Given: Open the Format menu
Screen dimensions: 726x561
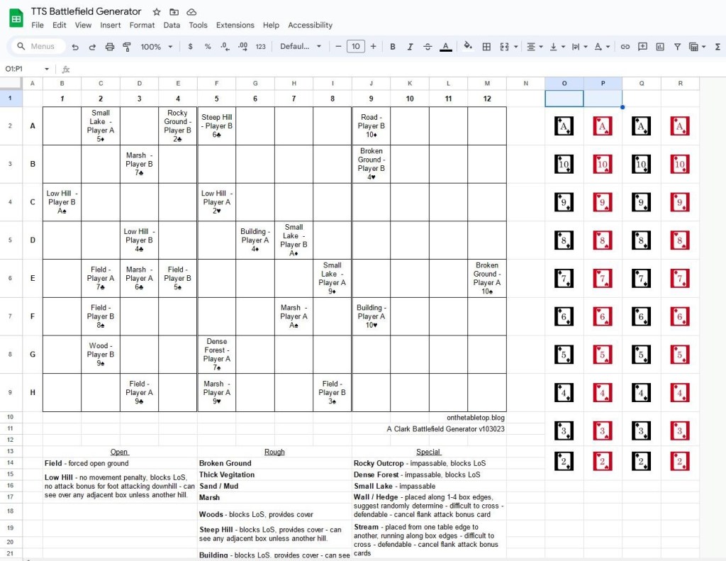Looking at the screenshot, I should [142, 25].
